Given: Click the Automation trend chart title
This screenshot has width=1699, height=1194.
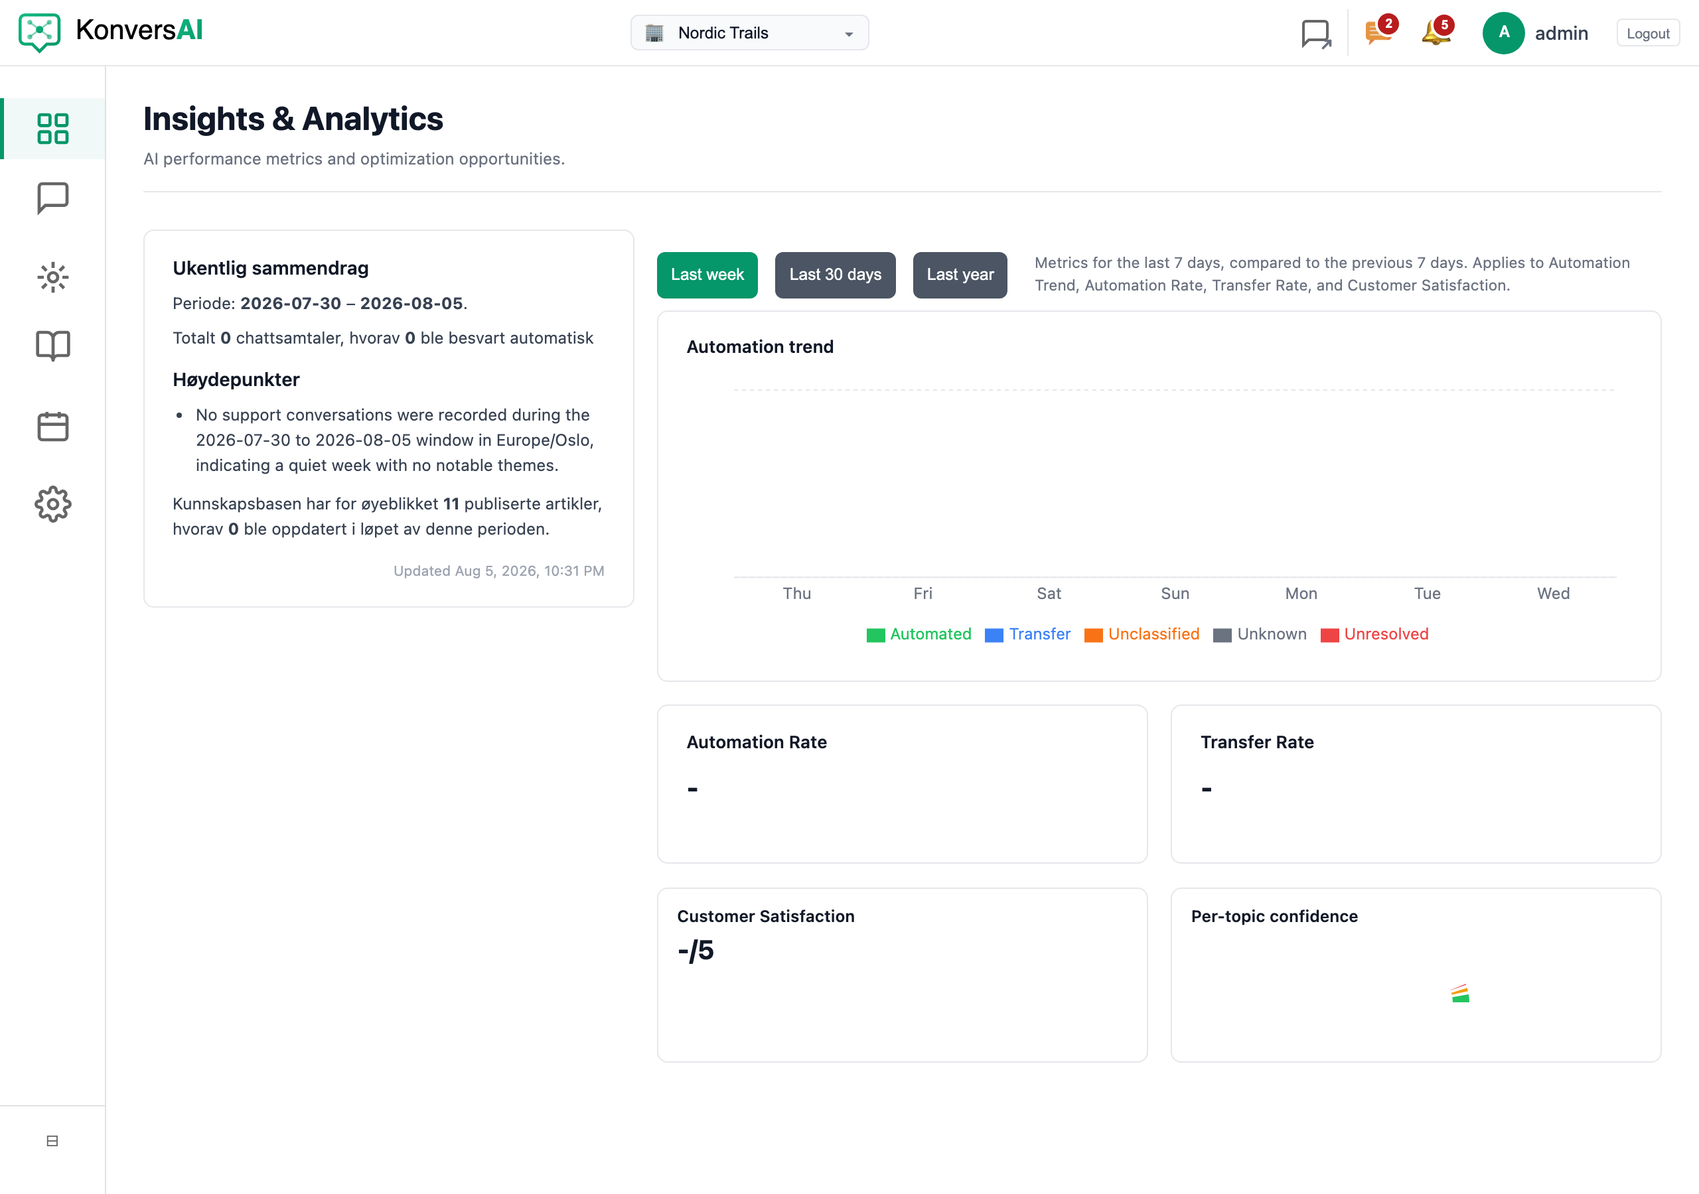Looking at the screenshot, I should point(760,347).
